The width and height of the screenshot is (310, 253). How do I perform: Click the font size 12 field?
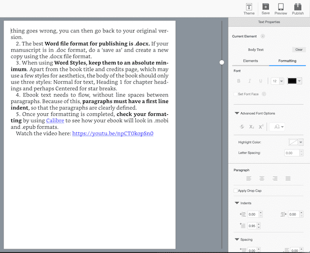click(275, 81)
